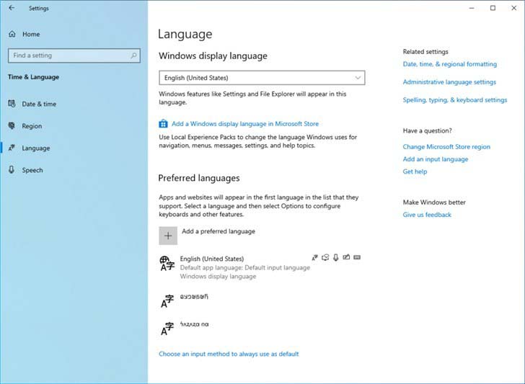Click the keyboard feature icon
This screenshot has height=384, width=525.
[x=357, y=257]
